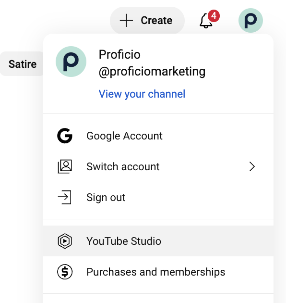The width and height of the screenshot is (286, 303).
Task: Click the large Proficio avatar in the menu
Action: 71,62
